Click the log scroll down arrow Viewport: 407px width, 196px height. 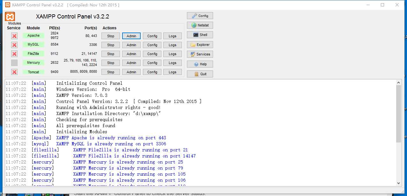coord(398,183)
